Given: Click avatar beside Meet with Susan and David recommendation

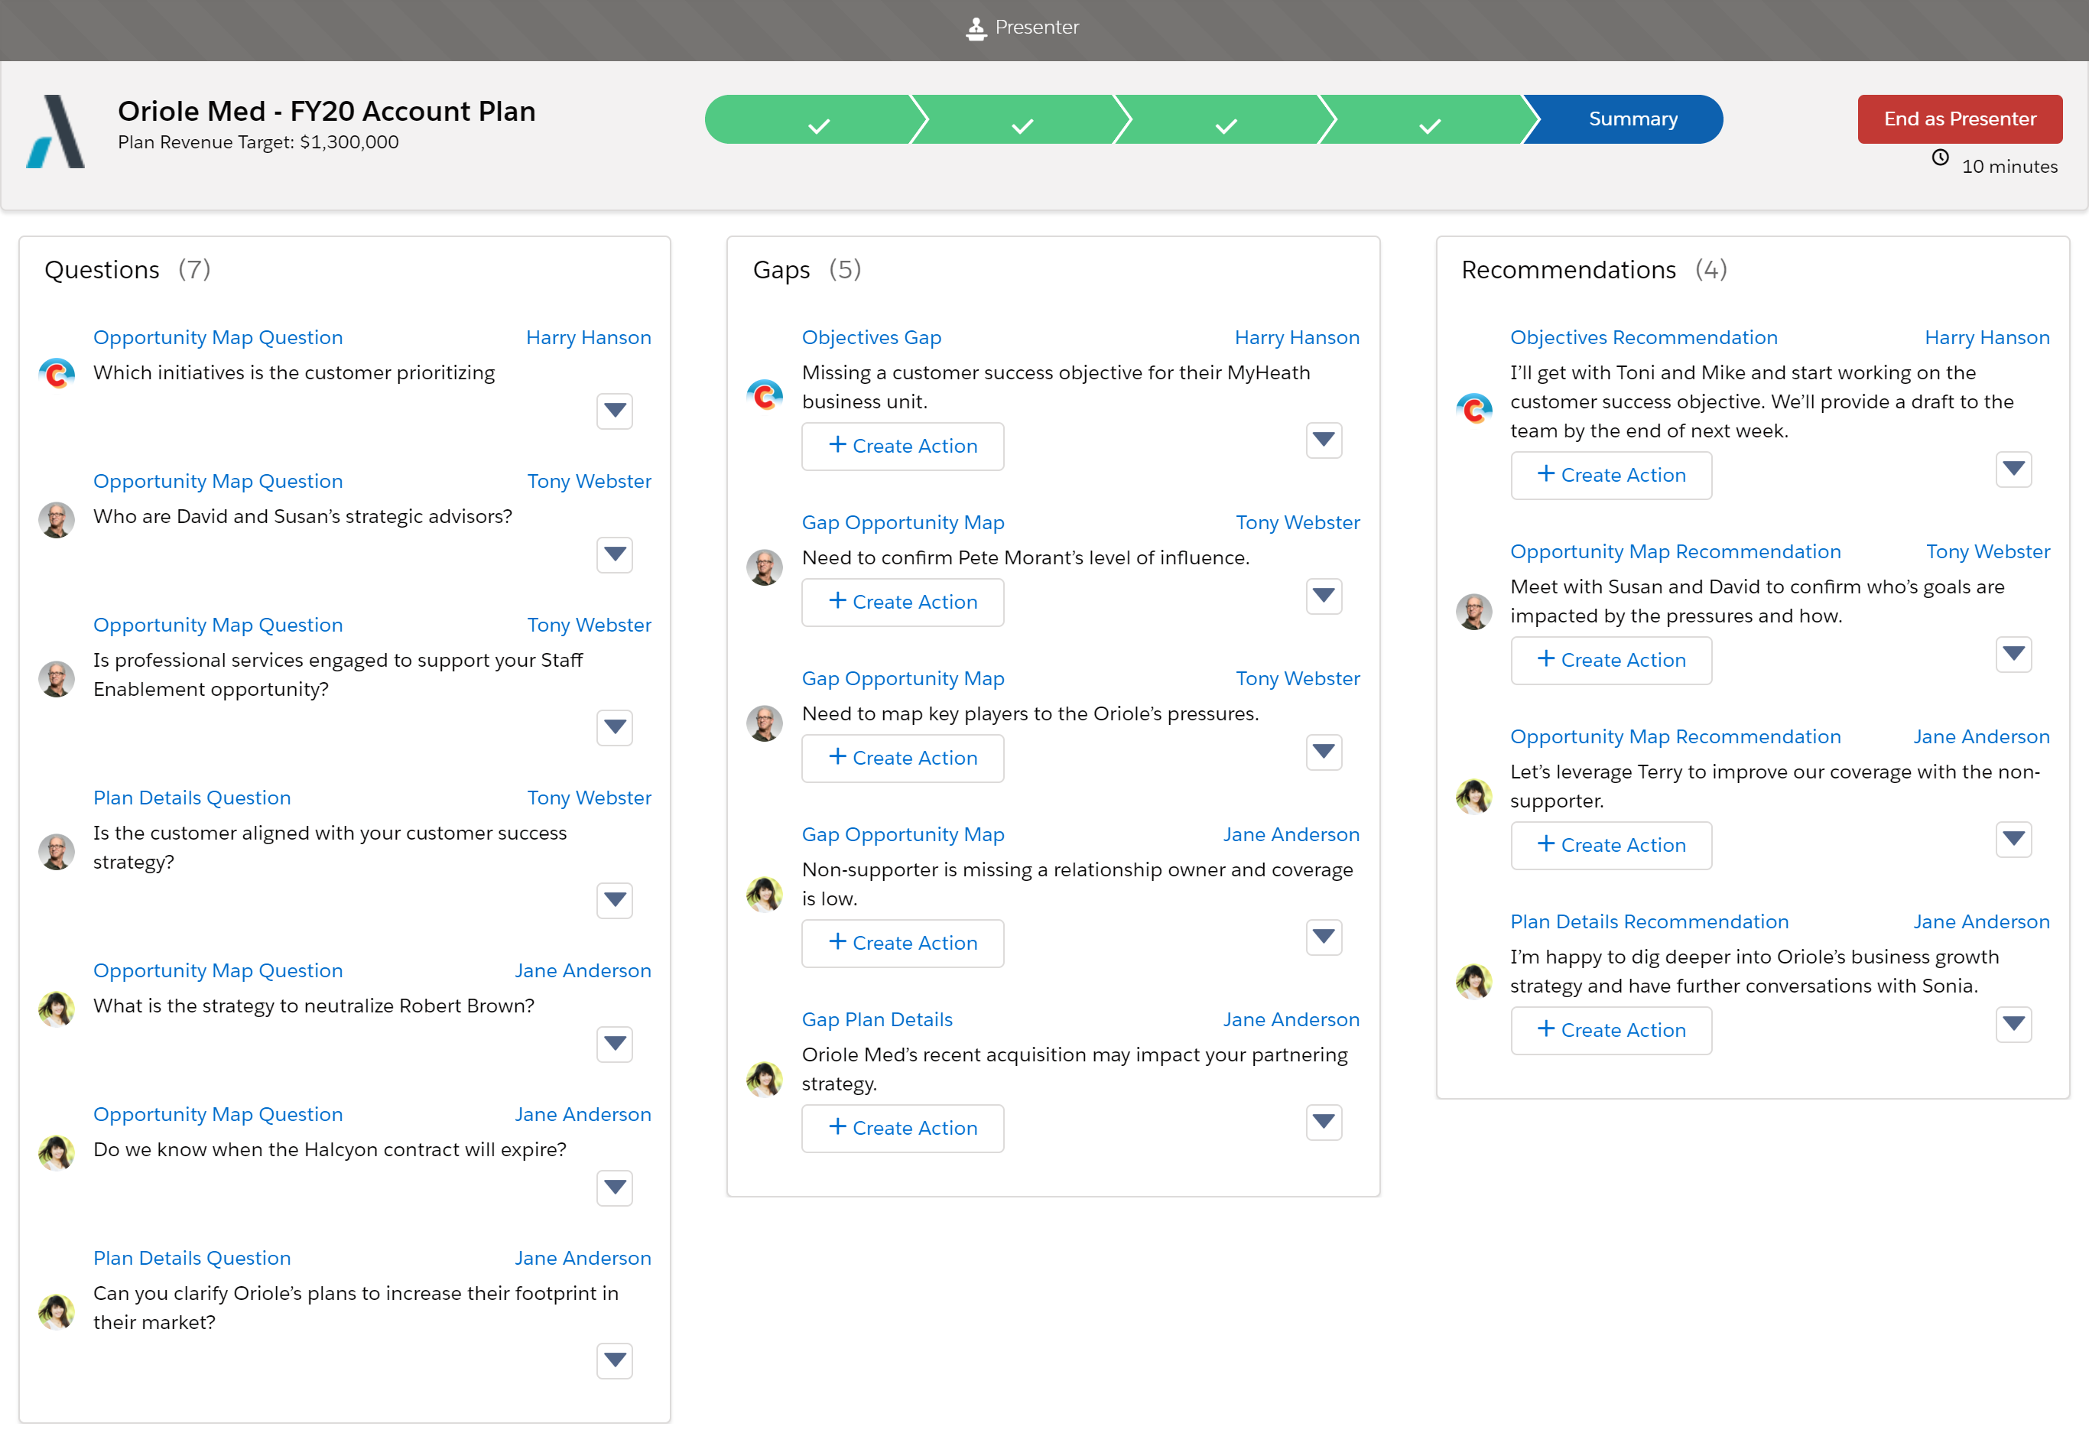Looking at the screenshot, I should [x=1474, y=612].
